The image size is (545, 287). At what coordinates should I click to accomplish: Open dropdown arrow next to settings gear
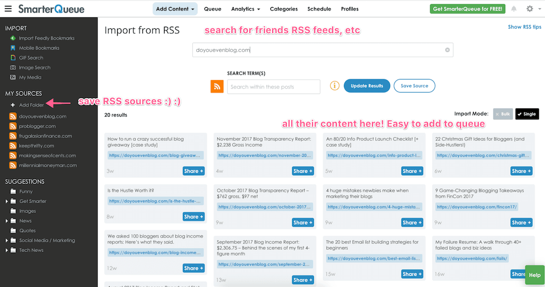pyautogui.click(x=540, y=9)
